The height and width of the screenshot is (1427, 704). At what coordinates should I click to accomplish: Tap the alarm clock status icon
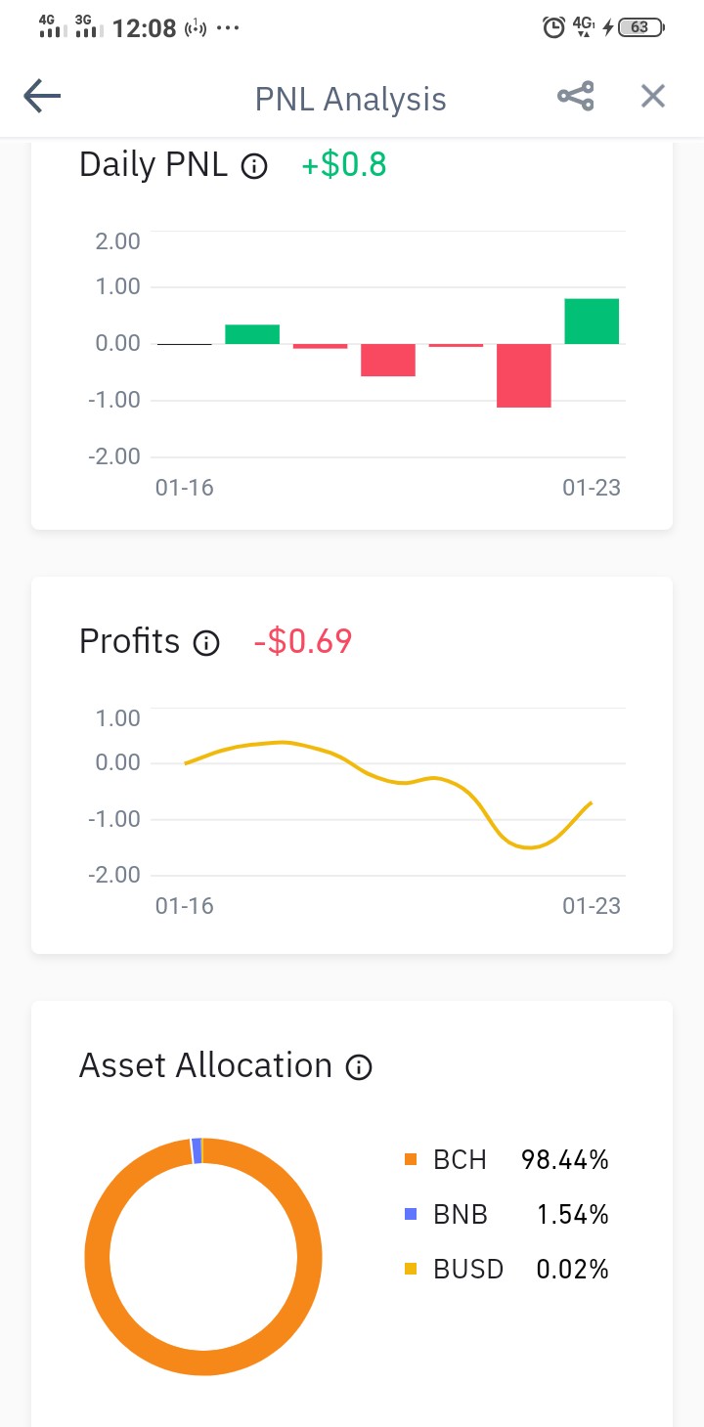[553, 27]
